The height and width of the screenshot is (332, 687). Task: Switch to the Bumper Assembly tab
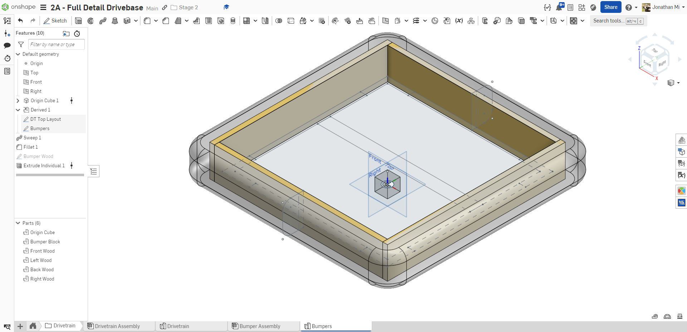click(x=260, y=326)
